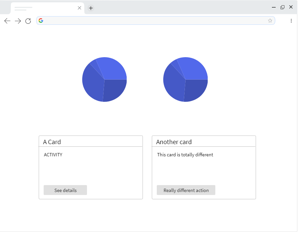Open a new browser tab with the plus button
The width and height of the screenshot is (298, 232).
91,8
